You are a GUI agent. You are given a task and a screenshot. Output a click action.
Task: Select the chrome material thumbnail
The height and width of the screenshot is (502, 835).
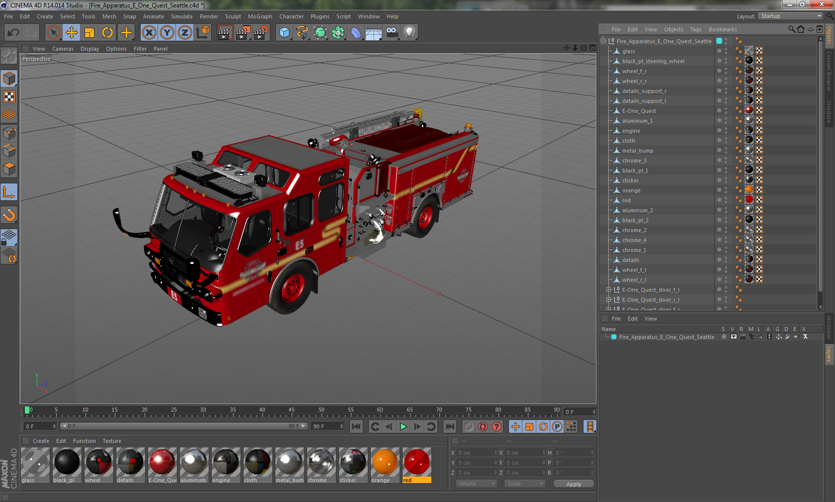[x=321, y=465]
